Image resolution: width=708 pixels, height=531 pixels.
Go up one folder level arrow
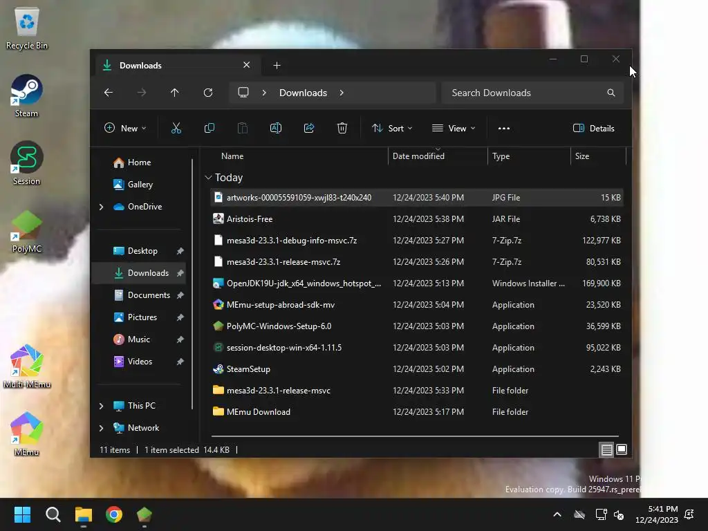(175, 93)
